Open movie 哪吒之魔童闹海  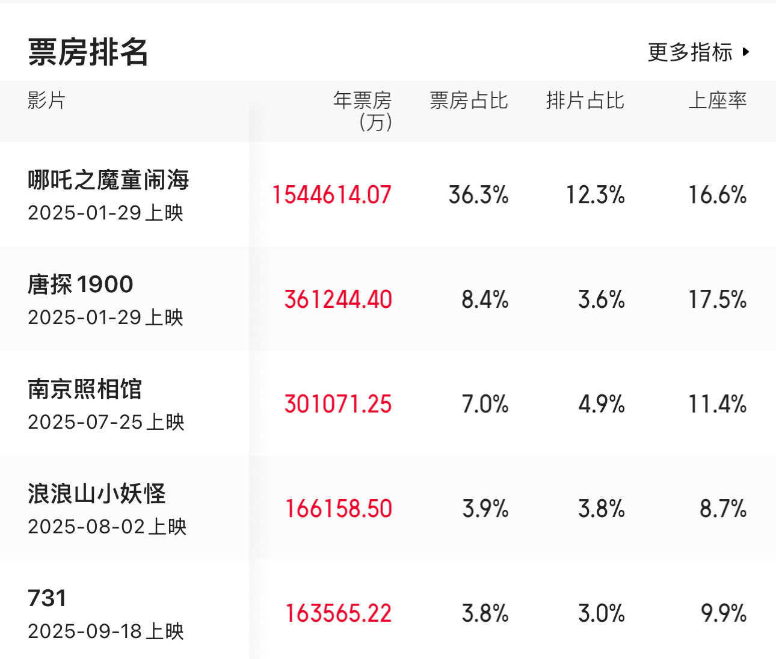pos(109,180)
